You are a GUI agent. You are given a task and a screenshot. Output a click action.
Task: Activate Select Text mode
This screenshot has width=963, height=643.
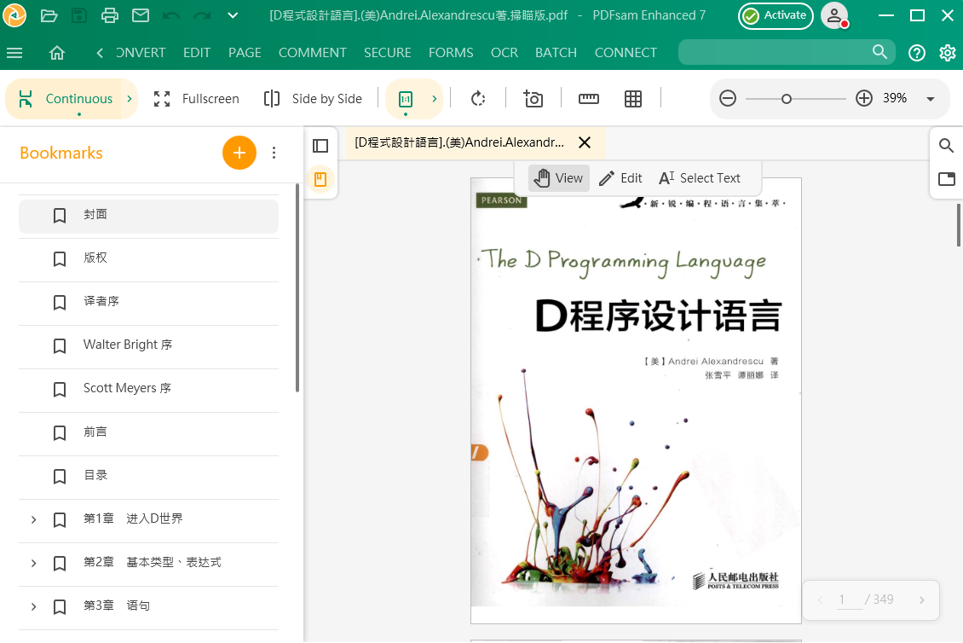700,178
